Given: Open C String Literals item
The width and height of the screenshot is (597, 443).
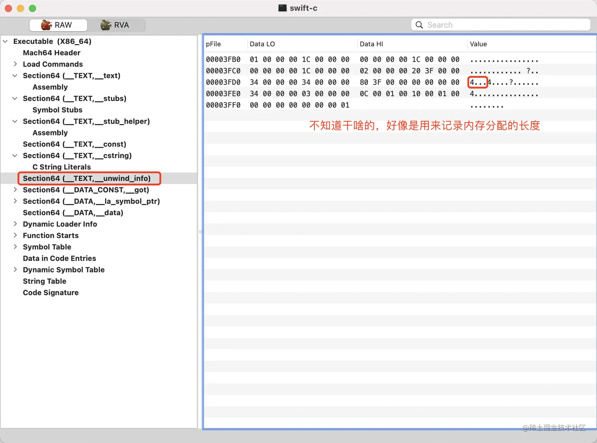Looking at the screenshot, I should (62, 167).
